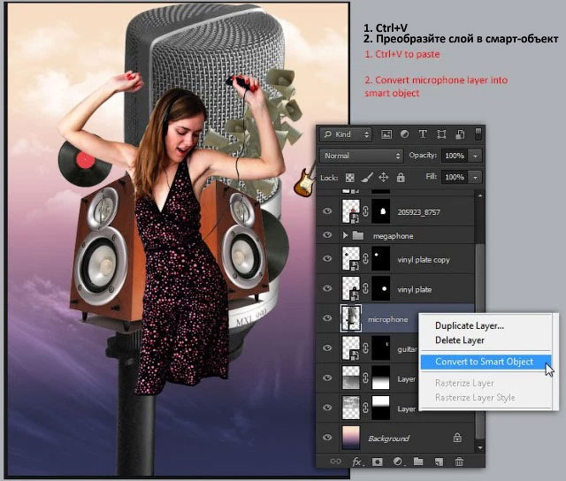Click the adjustment layer filter icon

[x=405, y=134]
